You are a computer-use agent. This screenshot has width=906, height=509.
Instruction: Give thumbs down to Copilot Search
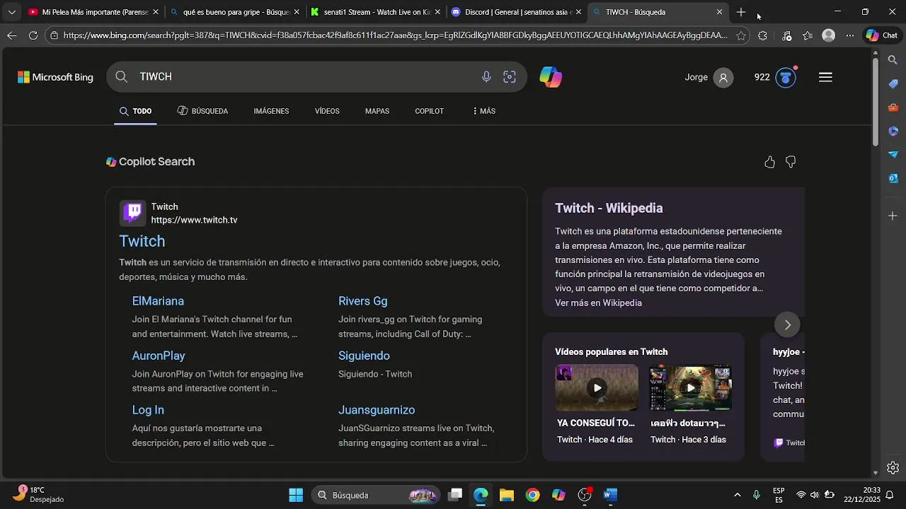(791, 163)
